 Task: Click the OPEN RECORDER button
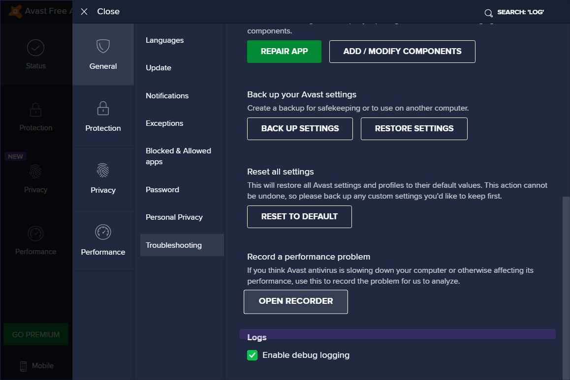tap(296, 302)
